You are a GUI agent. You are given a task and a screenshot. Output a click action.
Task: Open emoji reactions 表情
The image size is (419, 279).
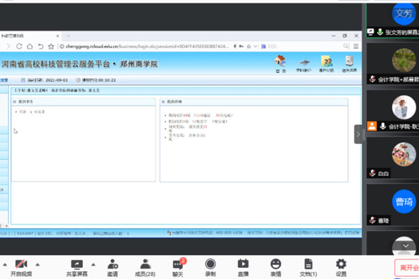coord(276,268)
